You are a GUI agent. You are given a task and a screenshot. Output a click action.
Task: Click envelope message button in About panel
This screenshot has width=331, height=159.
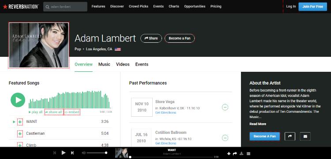coord(305,136)
